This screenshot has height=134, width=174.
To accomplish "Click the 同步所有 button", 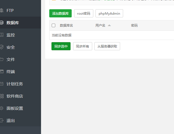I will point(82,46).
